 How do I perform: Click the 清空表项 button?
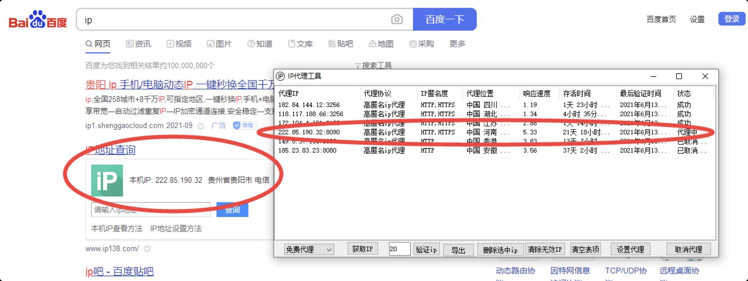click(585, 249)
